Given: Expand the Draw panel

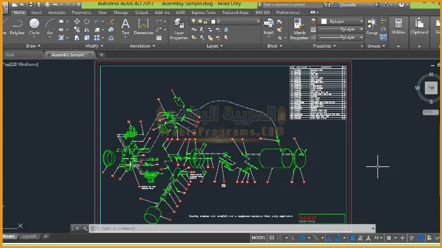Looking at the screenshot, I should [34, 46].
